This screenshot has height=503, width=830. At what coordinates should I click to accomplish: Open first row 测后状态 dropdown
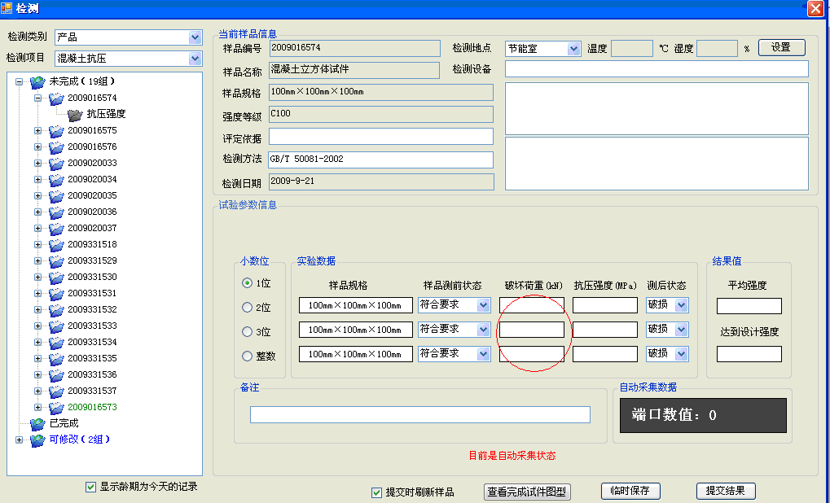point(681,305)
